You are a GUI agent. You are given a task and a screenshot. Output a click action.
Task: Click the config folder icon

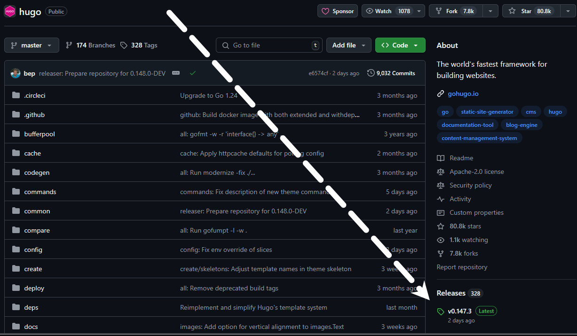[16, 250]
